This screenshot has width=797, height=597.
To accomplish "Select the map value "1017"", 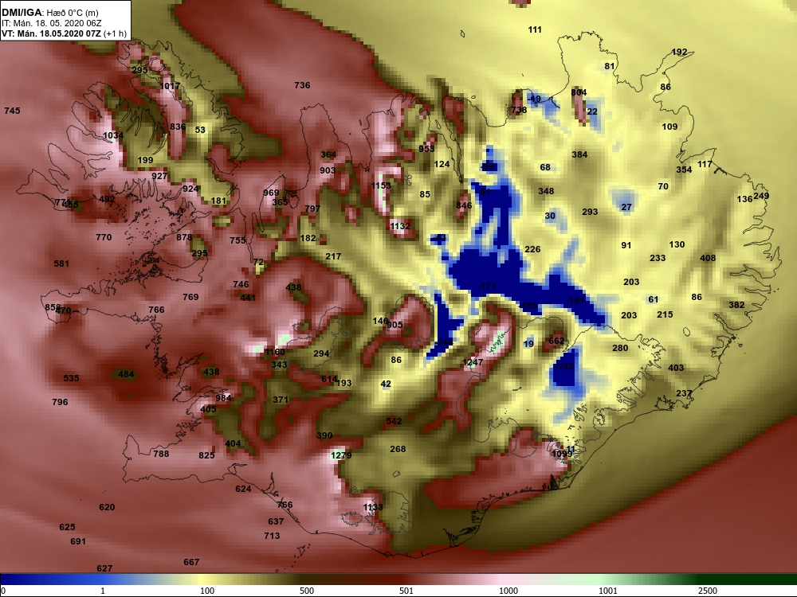I will 170,86.
